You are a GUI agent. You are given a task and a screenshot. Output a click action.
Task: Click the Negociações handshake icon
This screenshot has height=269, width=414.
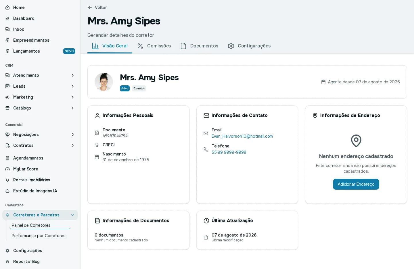tap(7, 134)
